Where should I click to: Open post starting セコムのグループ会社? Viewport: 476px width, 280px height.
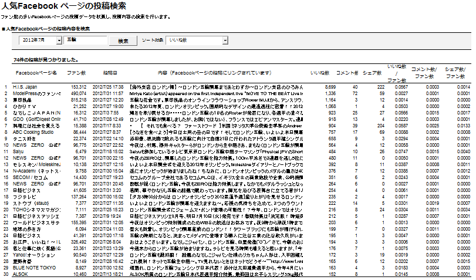tap(216, 177)
